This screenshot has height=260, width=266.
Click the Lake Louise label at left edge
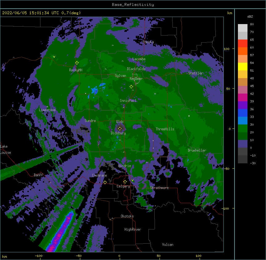6,149
